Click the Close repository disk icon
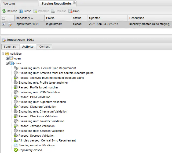This screenshot has height=153, width=172. click(21, 11)
